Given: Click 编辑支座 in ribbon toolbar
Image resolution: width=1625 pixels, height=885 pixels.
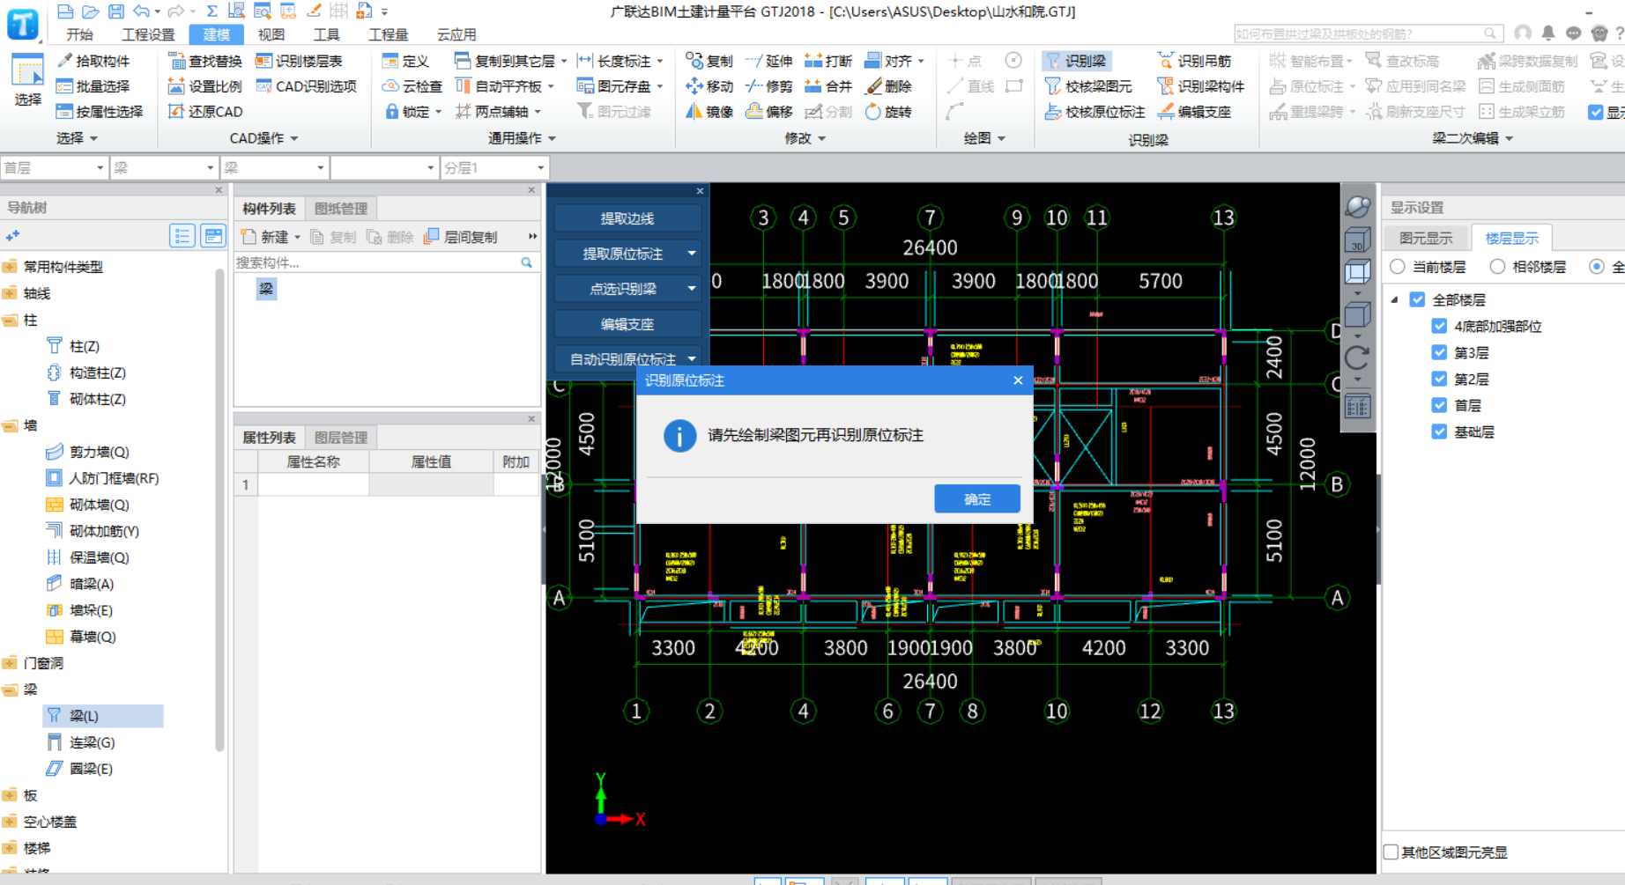Looking at the screenshot, I should pos(1194,112).
